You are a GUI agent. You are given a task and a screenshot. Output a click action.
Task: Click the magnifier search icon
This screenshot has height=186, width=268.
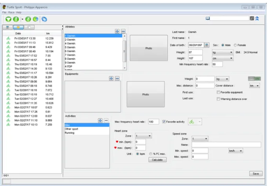pos(252,18)
